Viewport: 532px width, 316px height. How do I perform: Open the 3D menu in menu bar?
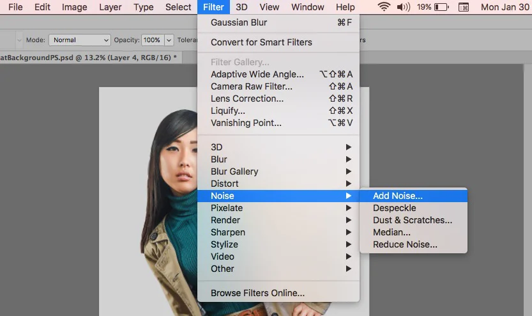tap(241, 7)
